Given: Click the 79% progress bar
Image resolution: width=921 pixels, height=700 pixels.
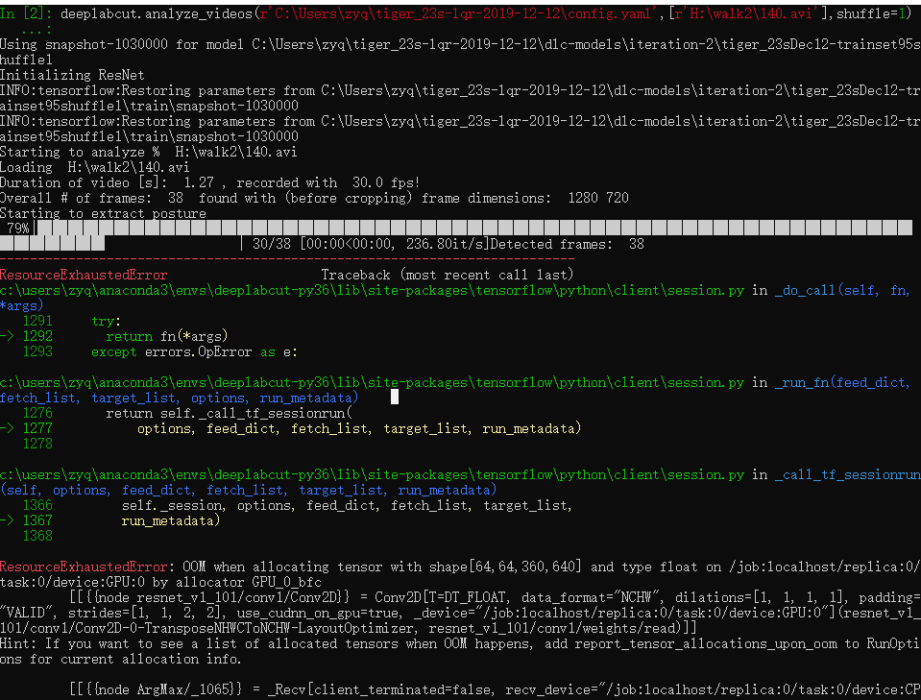Looking at the screenshot, I should click(x=288, y=227).
